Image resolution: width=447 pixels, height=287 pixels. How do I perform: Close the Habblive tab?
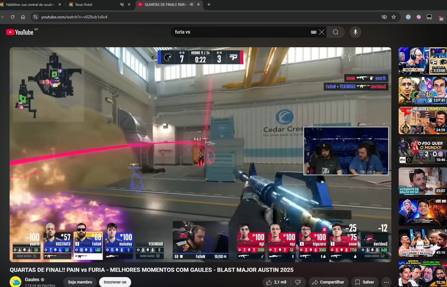coord(60,4)
